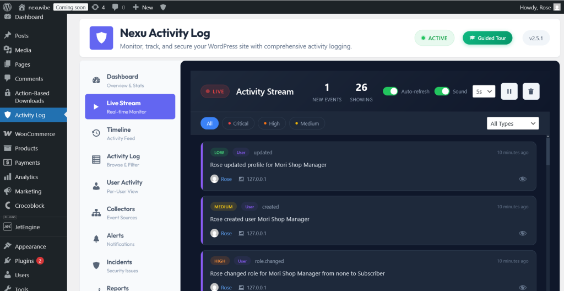Start the Guided Tour
564x291 pixels.
[x=487, y=38]
